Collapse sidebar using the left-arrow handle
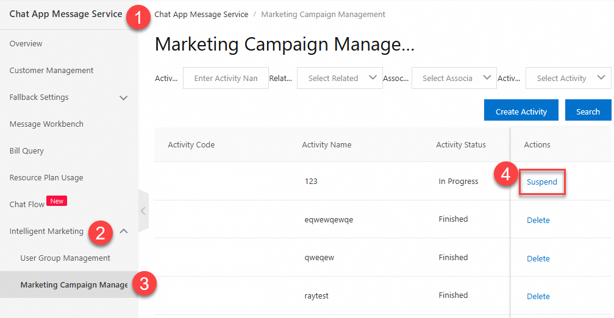The image size is (614, 318). tap(143, 211)
